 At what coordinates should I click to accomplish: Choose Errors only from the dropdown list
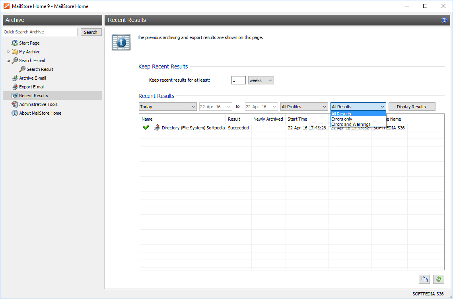(358, 119)
